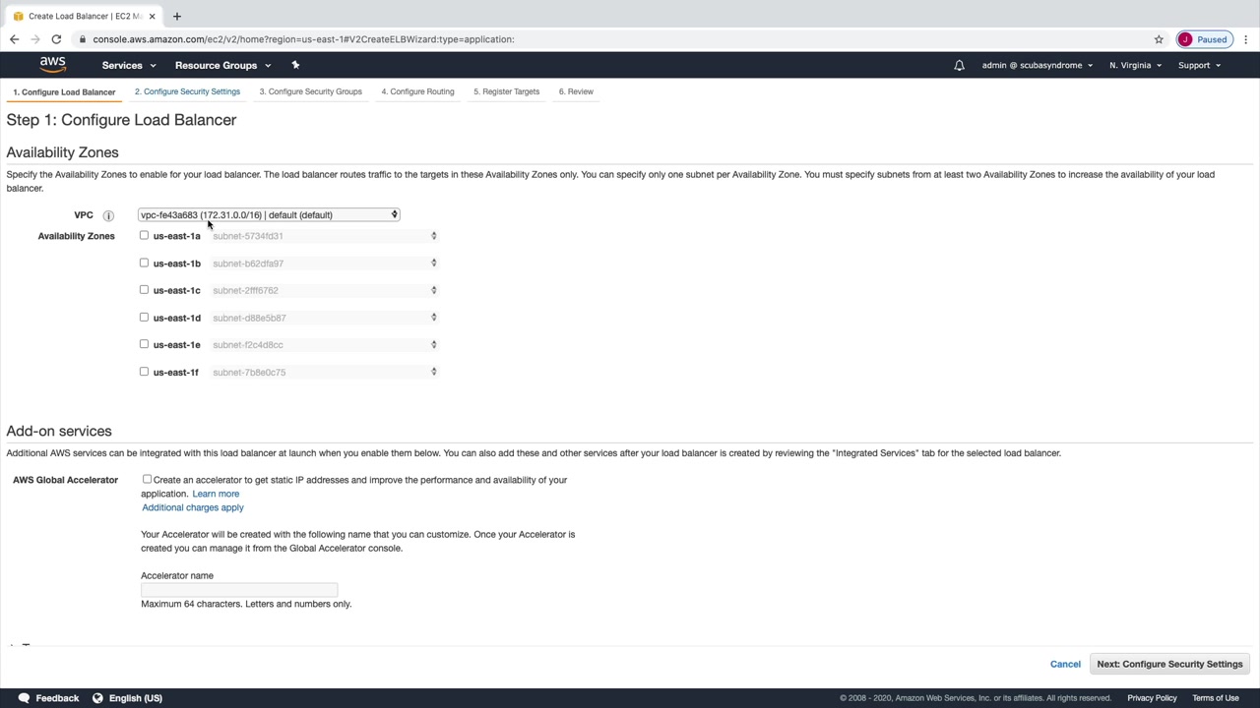Bookmark this page with the star icon
1260x708 pixels.
tap(1159, 39)
